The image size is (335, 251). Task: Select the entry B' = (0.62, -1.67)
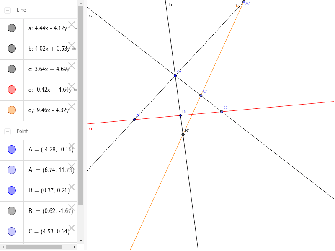[x=51, y=211]
